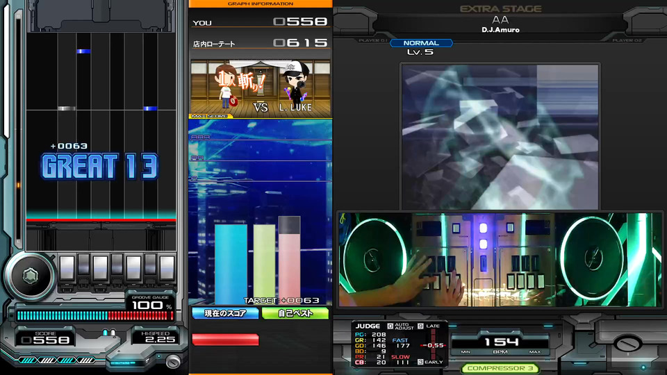Click the GR: 142 count
The image size is (667, 375).
370,340
